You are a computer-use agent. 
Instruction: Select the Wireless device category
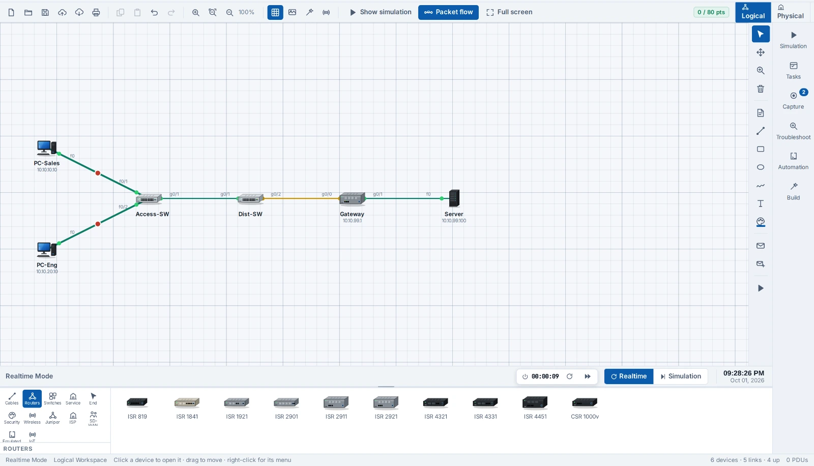pos(32,418)
